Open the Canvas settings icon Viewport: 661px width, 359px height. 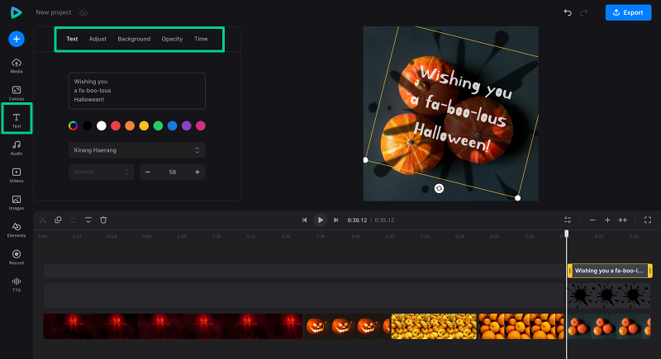pyautogui.click(x=17, y=92)
